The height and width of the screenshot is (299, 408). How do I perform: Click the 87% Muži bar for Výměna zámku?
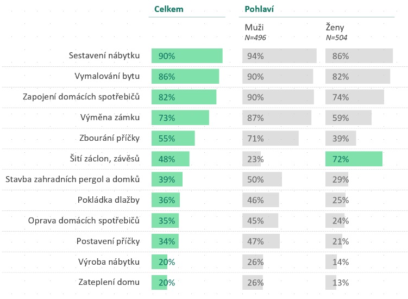point(277,117)
